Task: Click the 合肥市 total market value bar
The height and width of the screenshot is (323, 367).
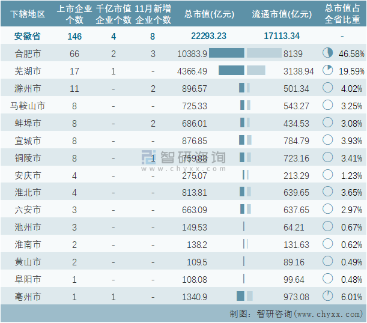Action: (226, 53)
